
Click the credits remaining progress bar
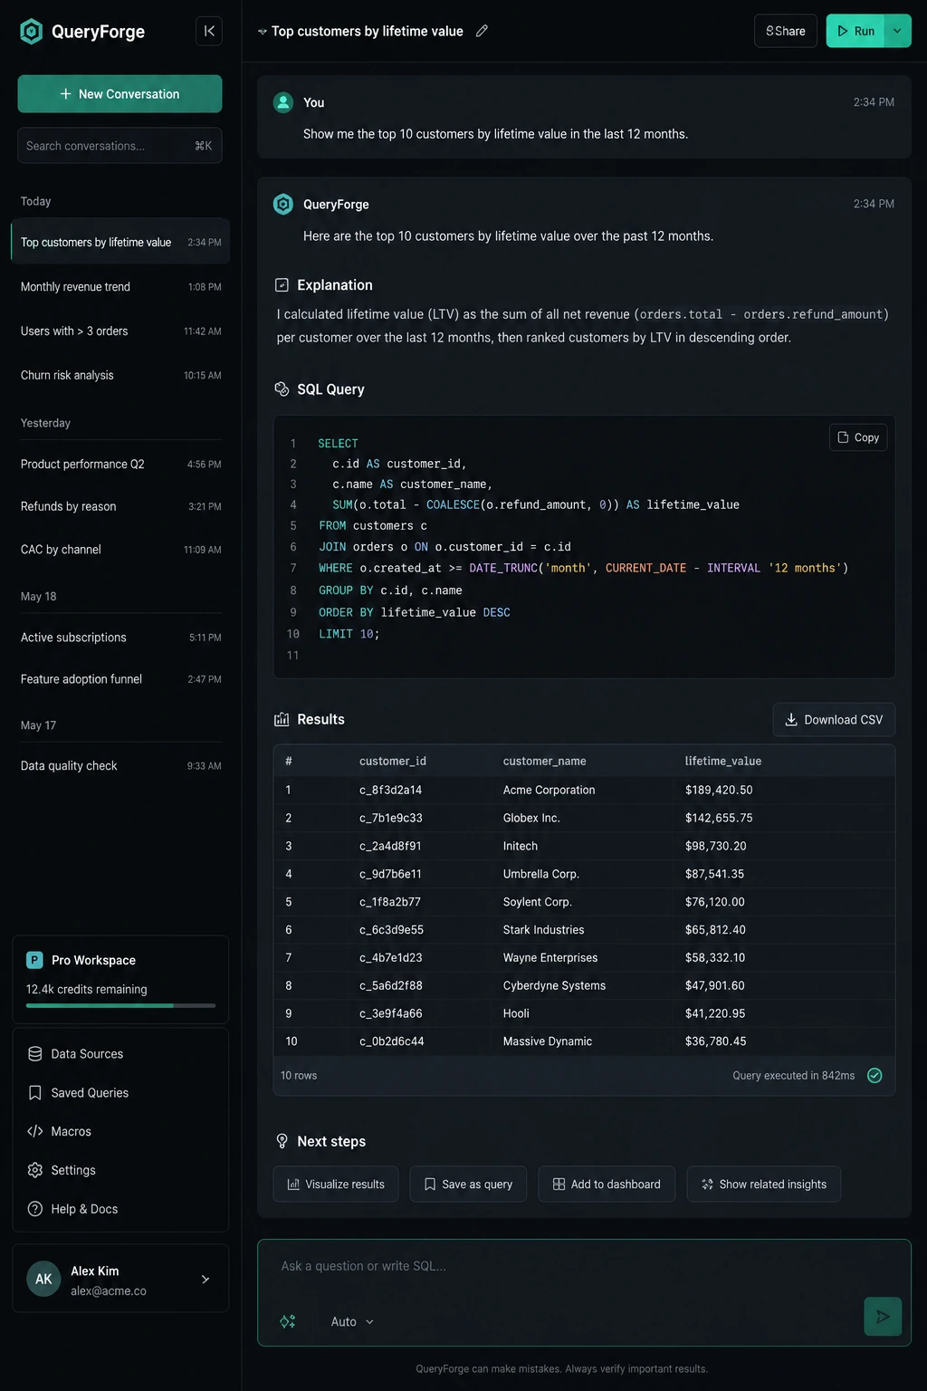click(x=120, y=1006)
